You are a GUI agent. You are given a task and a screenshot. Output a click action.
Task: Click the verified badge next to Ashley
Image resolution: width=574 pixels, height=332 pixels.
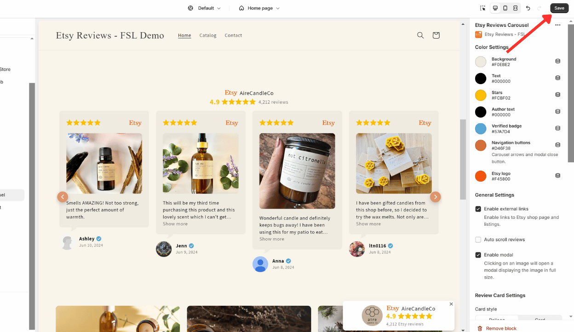[x=99, y=239]
